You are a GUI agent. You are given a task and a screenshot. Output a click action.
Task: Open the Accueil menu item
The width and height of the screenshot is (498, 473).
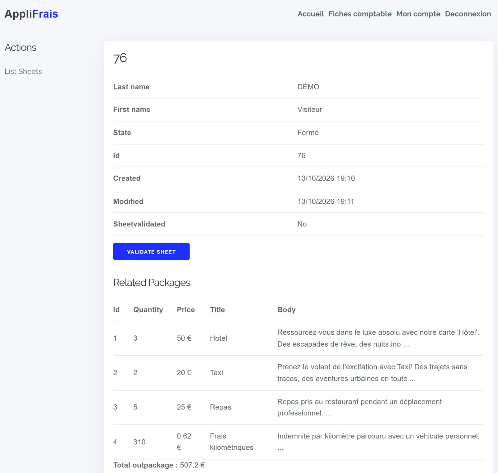pos(311,14)
